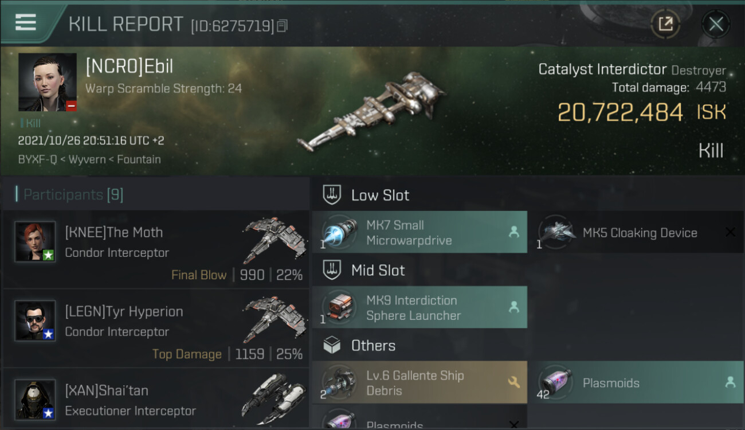This screenshot has height=430, width=745.
Task: Click the Others section header
Action: click(x=373, y=346)
